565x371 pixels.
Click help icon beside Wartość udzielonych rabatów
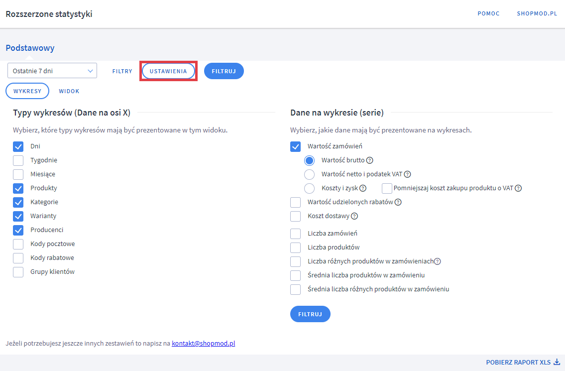click(398, 202)
